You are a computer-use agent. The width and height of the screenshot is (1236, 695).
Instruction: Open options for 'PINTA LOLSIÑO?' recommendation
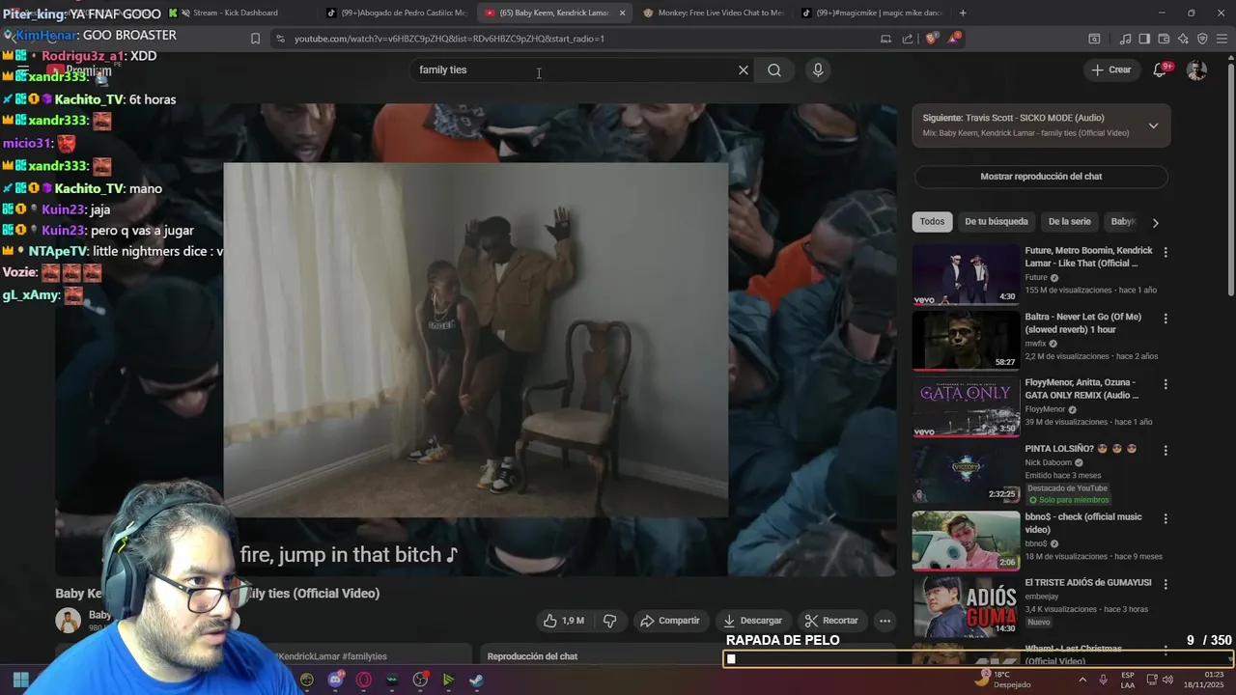point(1166,451)
